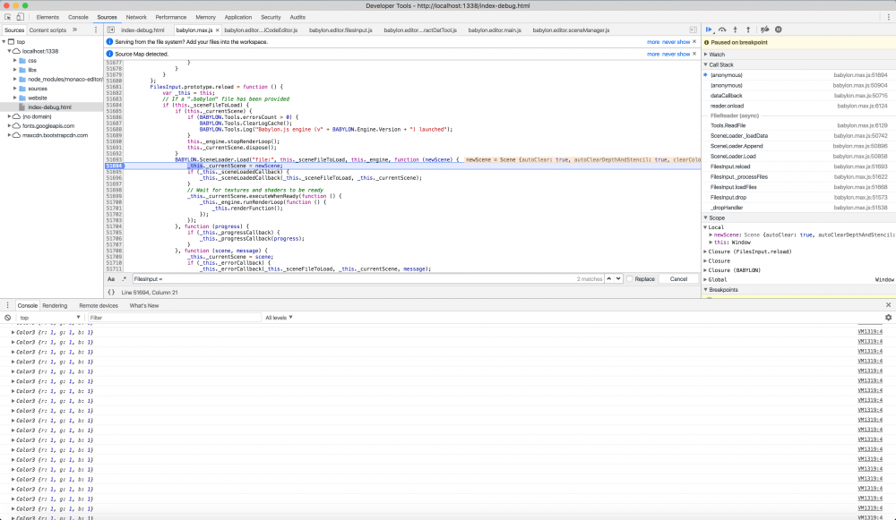896x520 pixels.
Task: Open DevTools main three-dot menu
Action: (x=889, y=17)
